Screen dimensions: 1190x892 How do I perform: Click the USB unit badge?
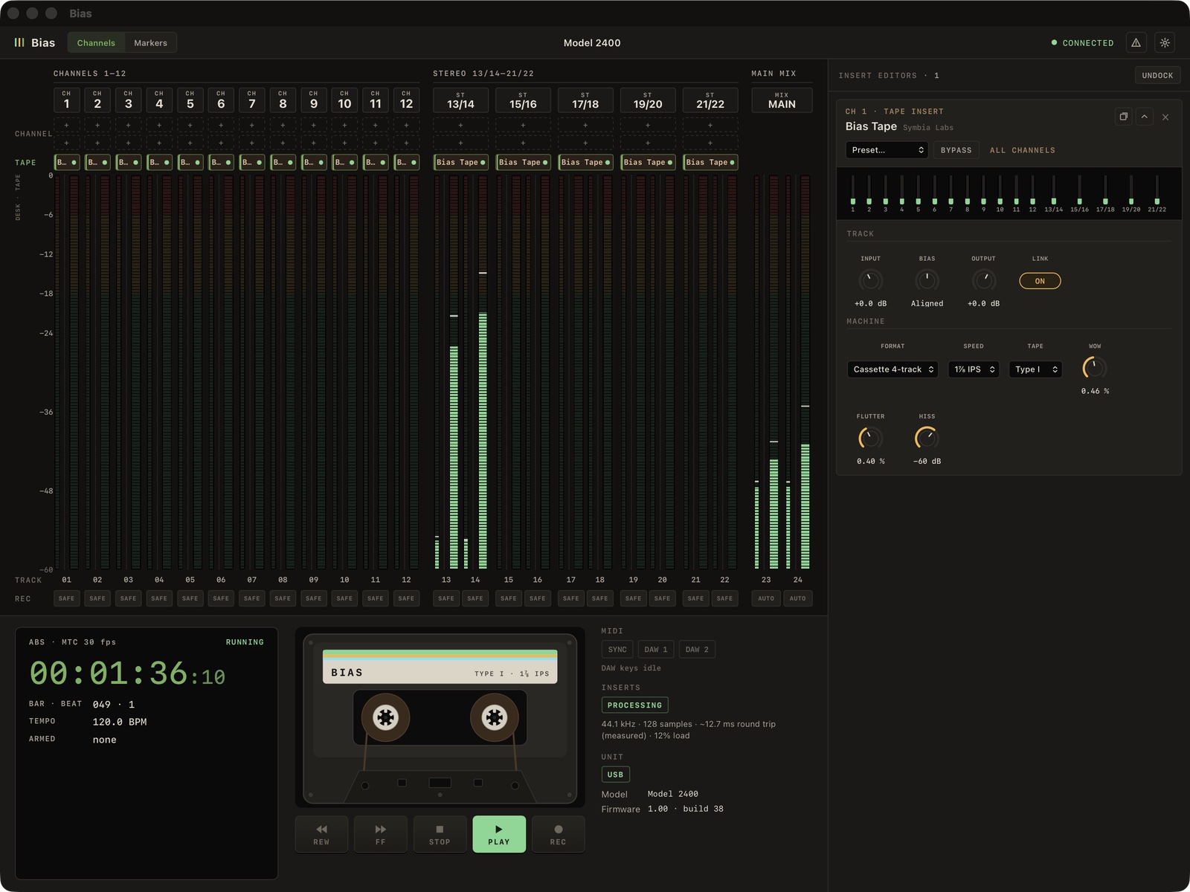[x=615, y=775]
